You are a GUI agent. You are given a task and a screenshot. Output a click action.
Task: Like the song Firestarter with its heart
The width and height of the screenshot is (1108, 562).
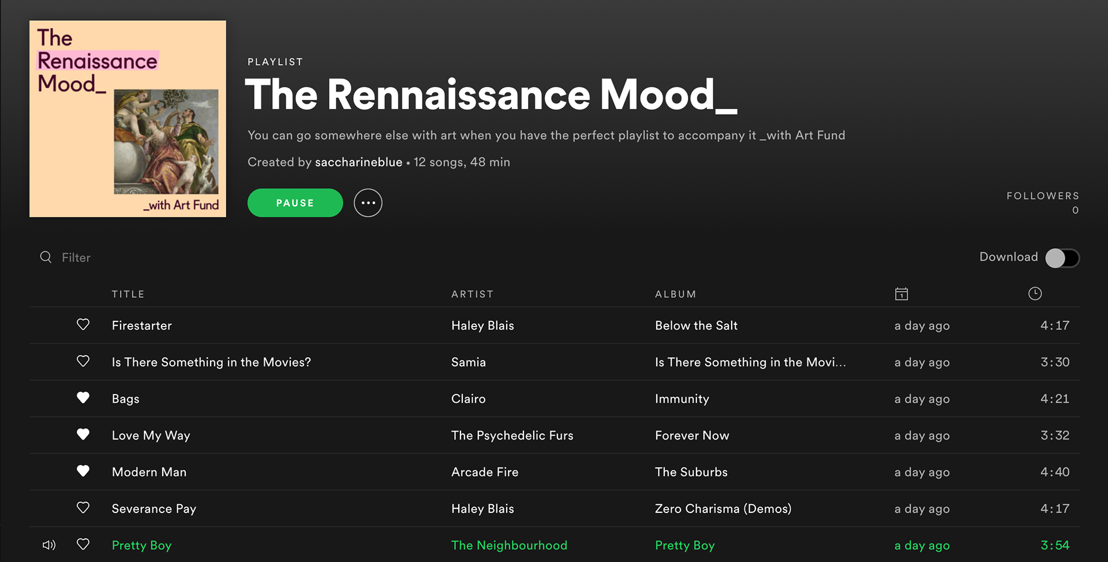(x=83, y=325)
